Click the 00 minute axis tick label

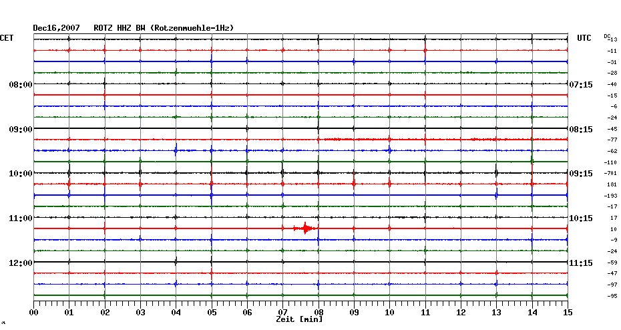pos(33,313)
